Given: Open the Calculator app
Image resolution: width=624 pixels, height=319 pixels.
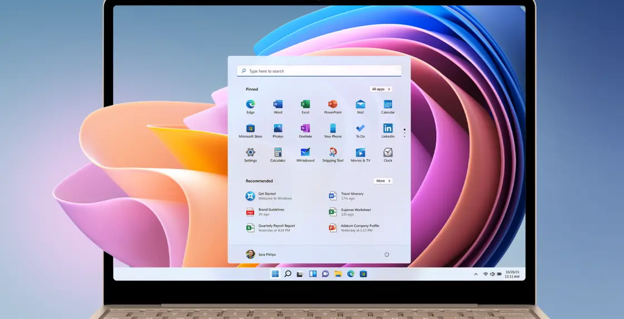Looking at the screenshot, I should click(278, 152).
